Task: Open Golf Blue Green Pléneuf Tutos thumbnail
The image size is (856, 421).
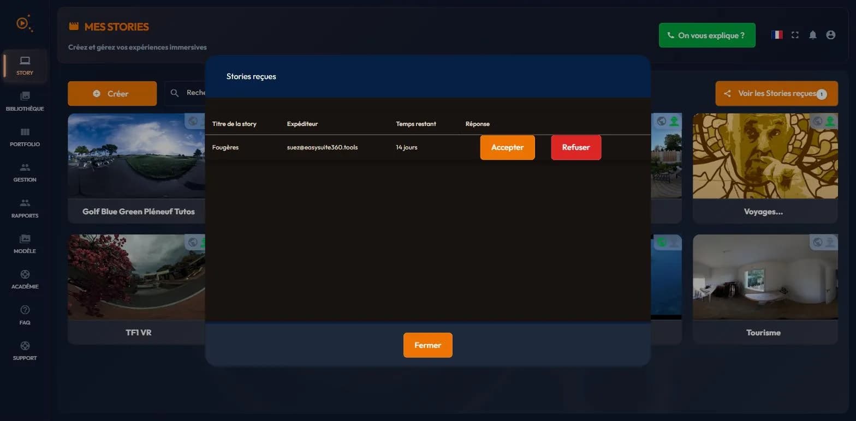Action: [x=136, y=156]
